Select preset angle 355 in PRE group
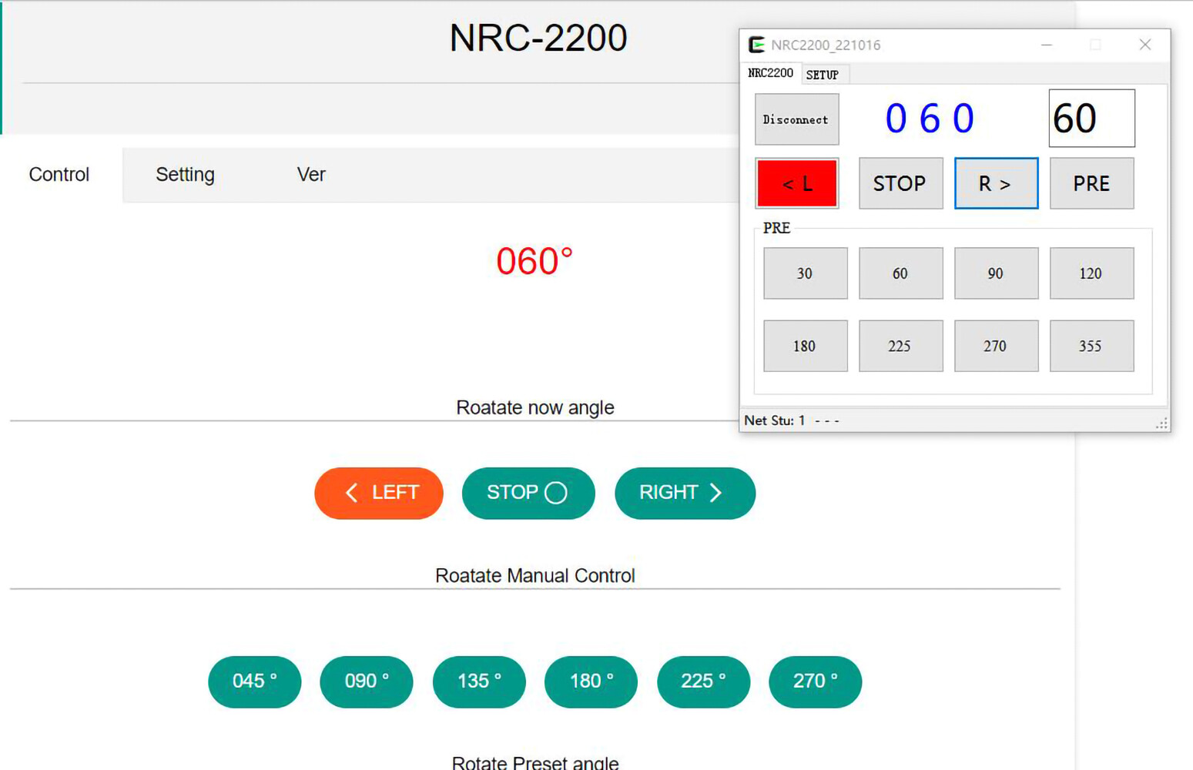This screenshot has width=1193, height=770. [1091, 346]
